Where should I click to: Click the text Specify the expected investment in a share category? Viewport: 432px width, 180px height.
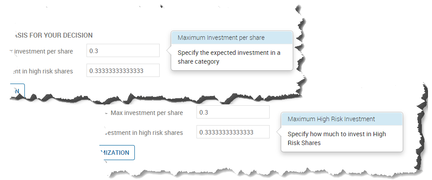[x=229, y=57]
